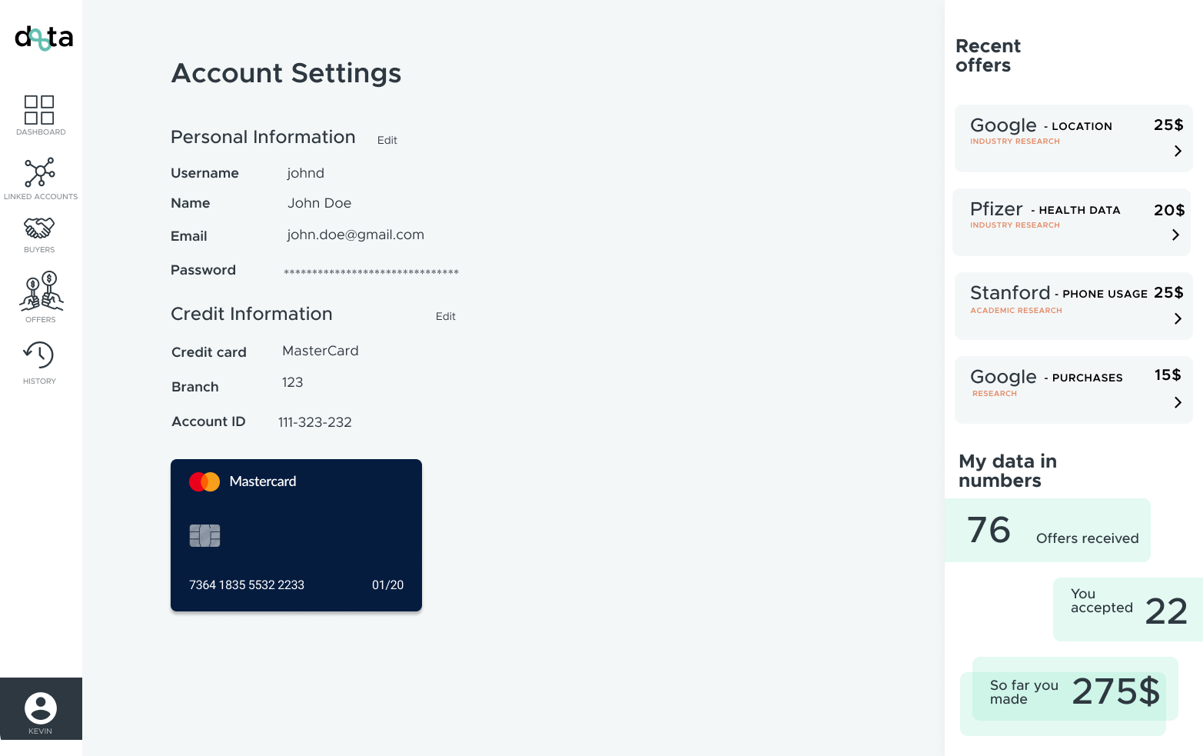
Task: Open History clock icon
Action: point(38,355)
